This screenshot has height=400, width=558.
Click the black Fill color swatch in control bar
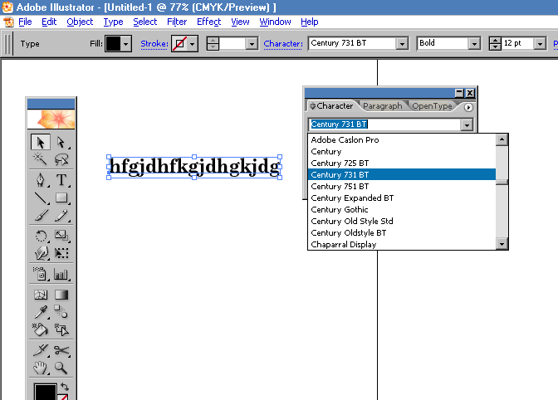113,44
